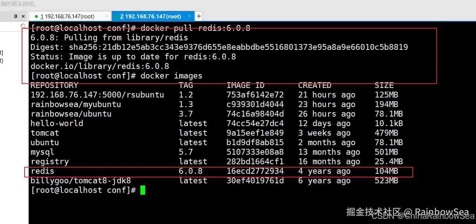Close the left side panel

(23, 16)
